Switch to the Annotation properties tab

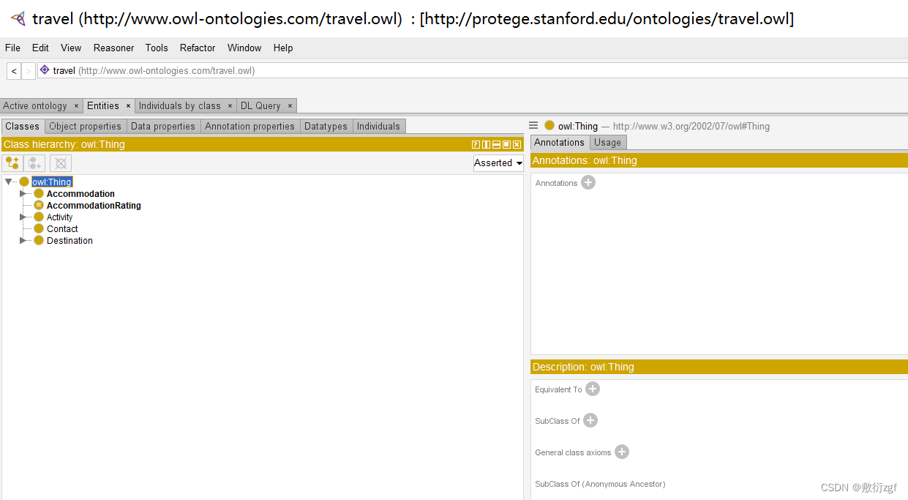point(249,126)
